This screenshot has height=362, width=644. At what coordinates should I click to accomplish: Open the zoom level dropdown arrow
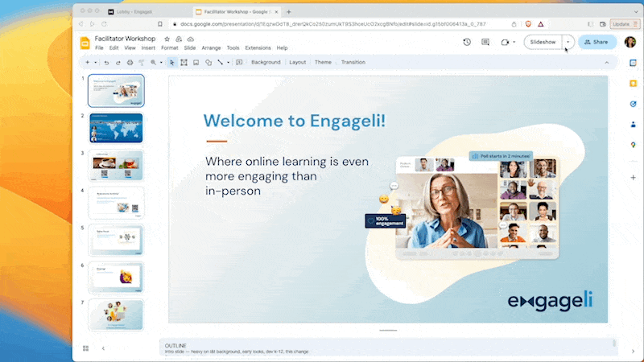[161, 63]
